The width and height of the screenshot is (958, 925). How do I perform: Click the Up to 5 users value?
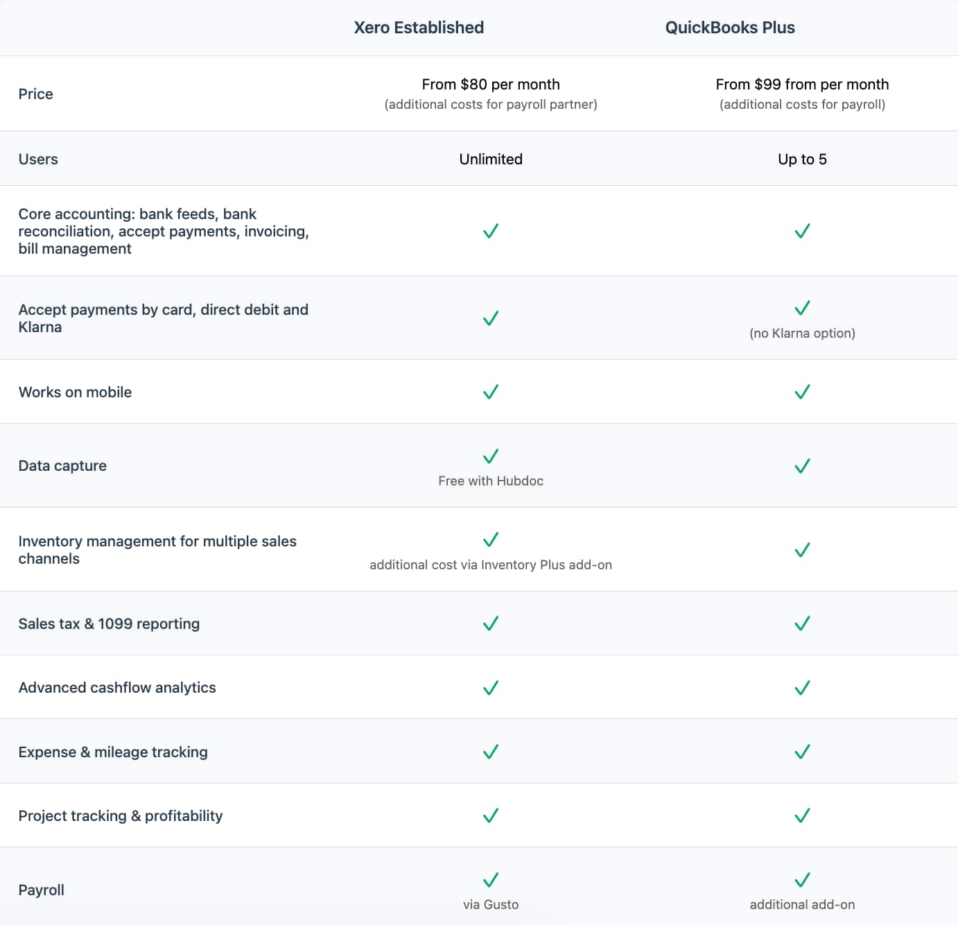pyautogui.click(x=802, y=159)
